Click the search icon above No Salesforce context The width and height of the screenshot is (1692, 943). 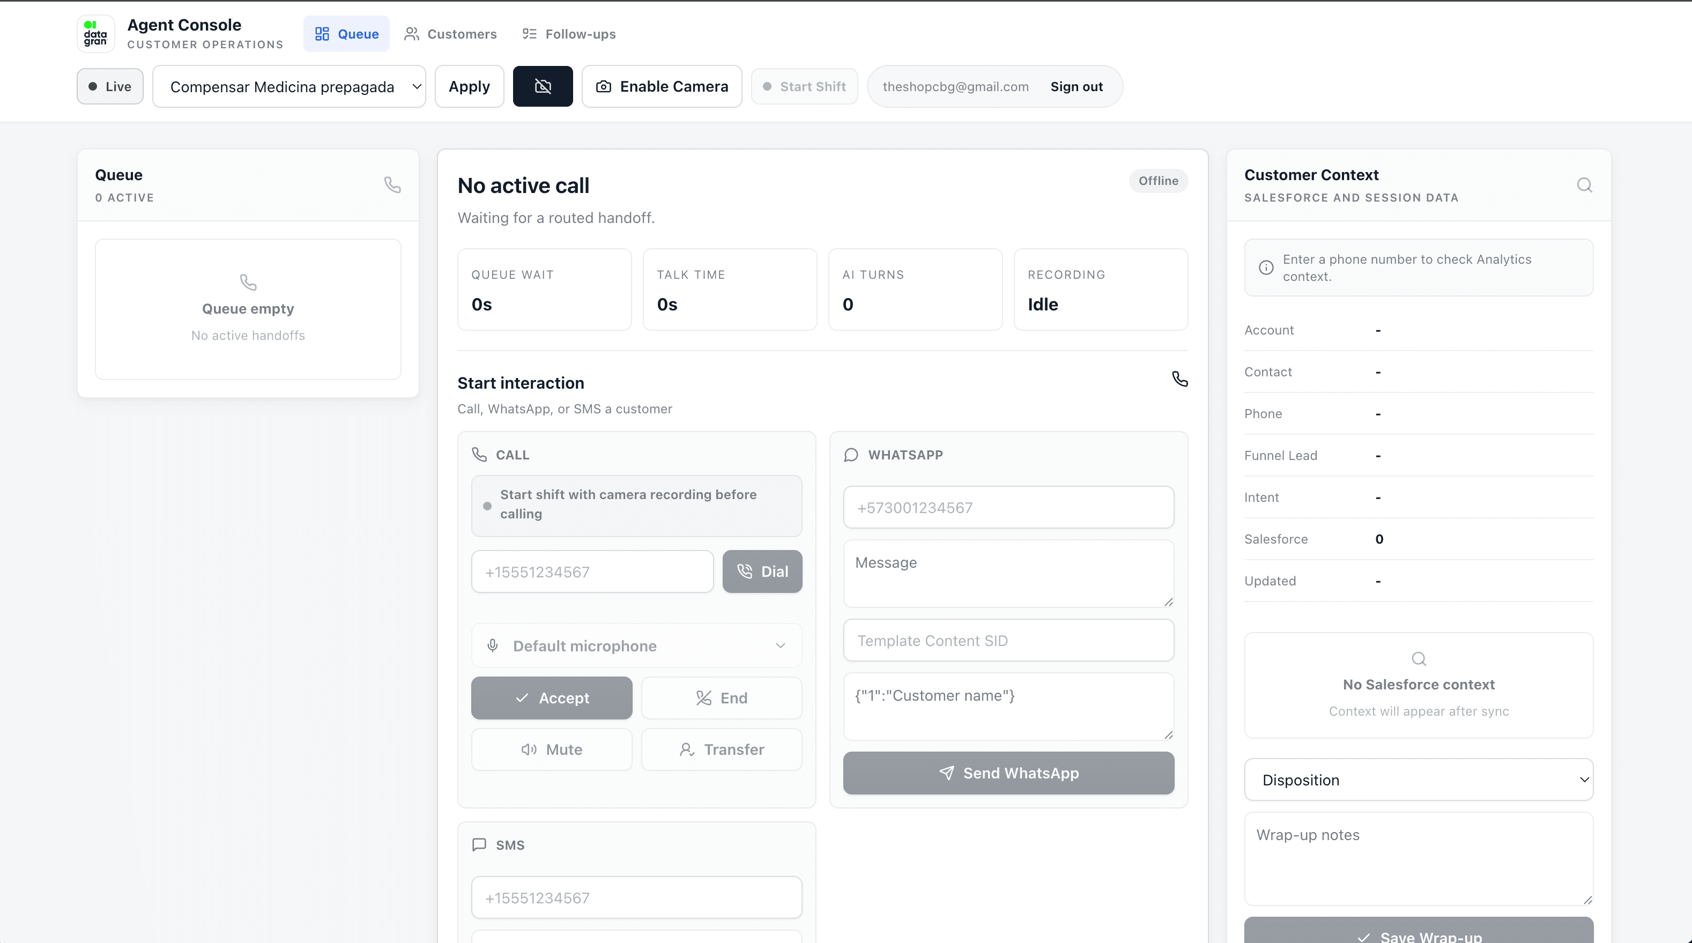pyautogui.click(x=1419, y=658)
